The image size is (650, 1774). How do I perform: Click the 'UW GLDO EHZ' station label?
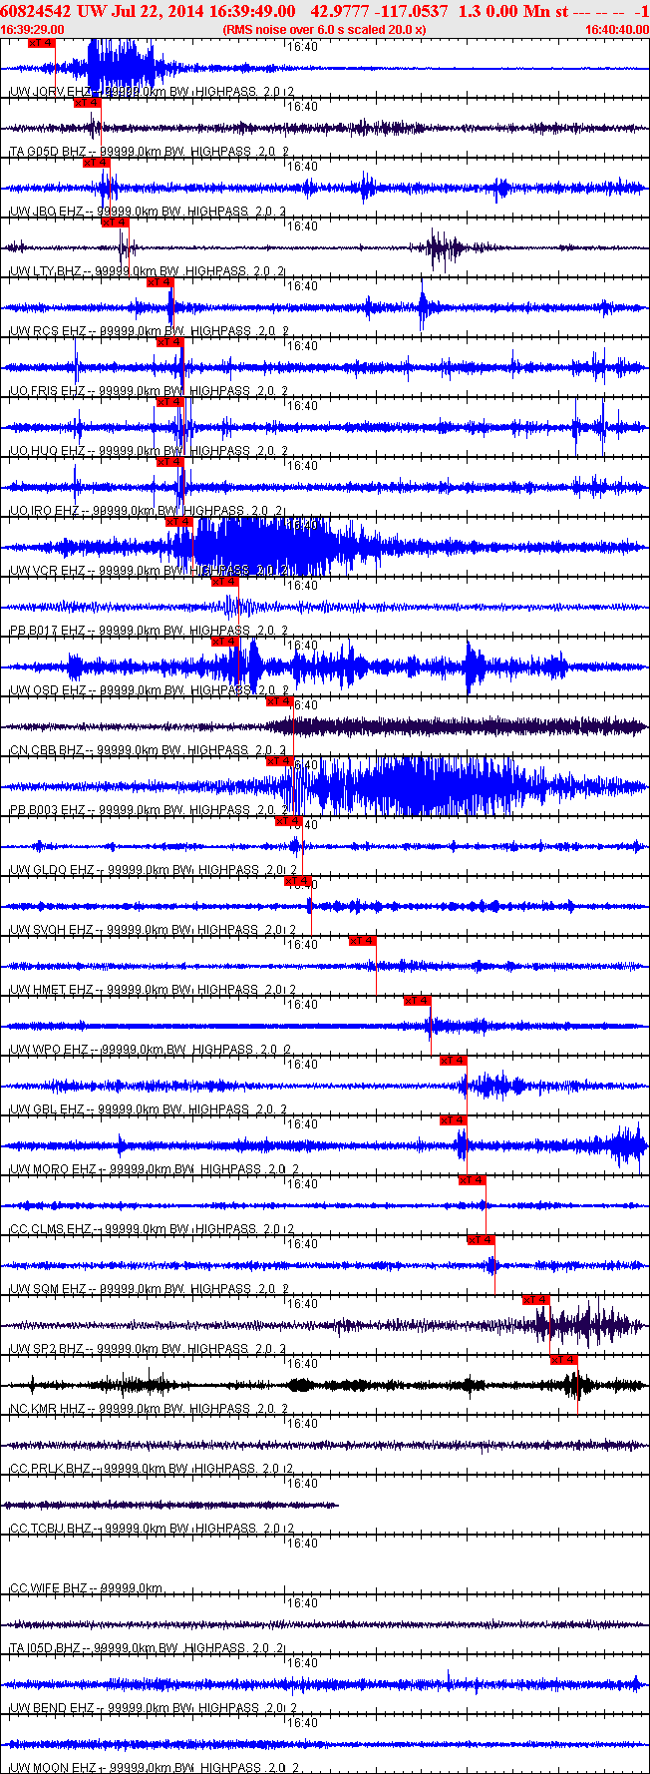click(52, 870)
